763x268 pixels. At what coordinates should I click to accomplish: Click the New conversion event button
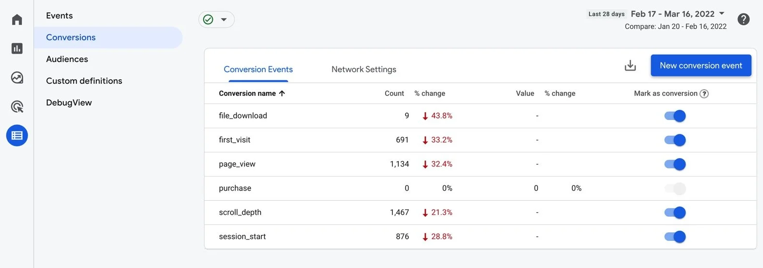701,65
